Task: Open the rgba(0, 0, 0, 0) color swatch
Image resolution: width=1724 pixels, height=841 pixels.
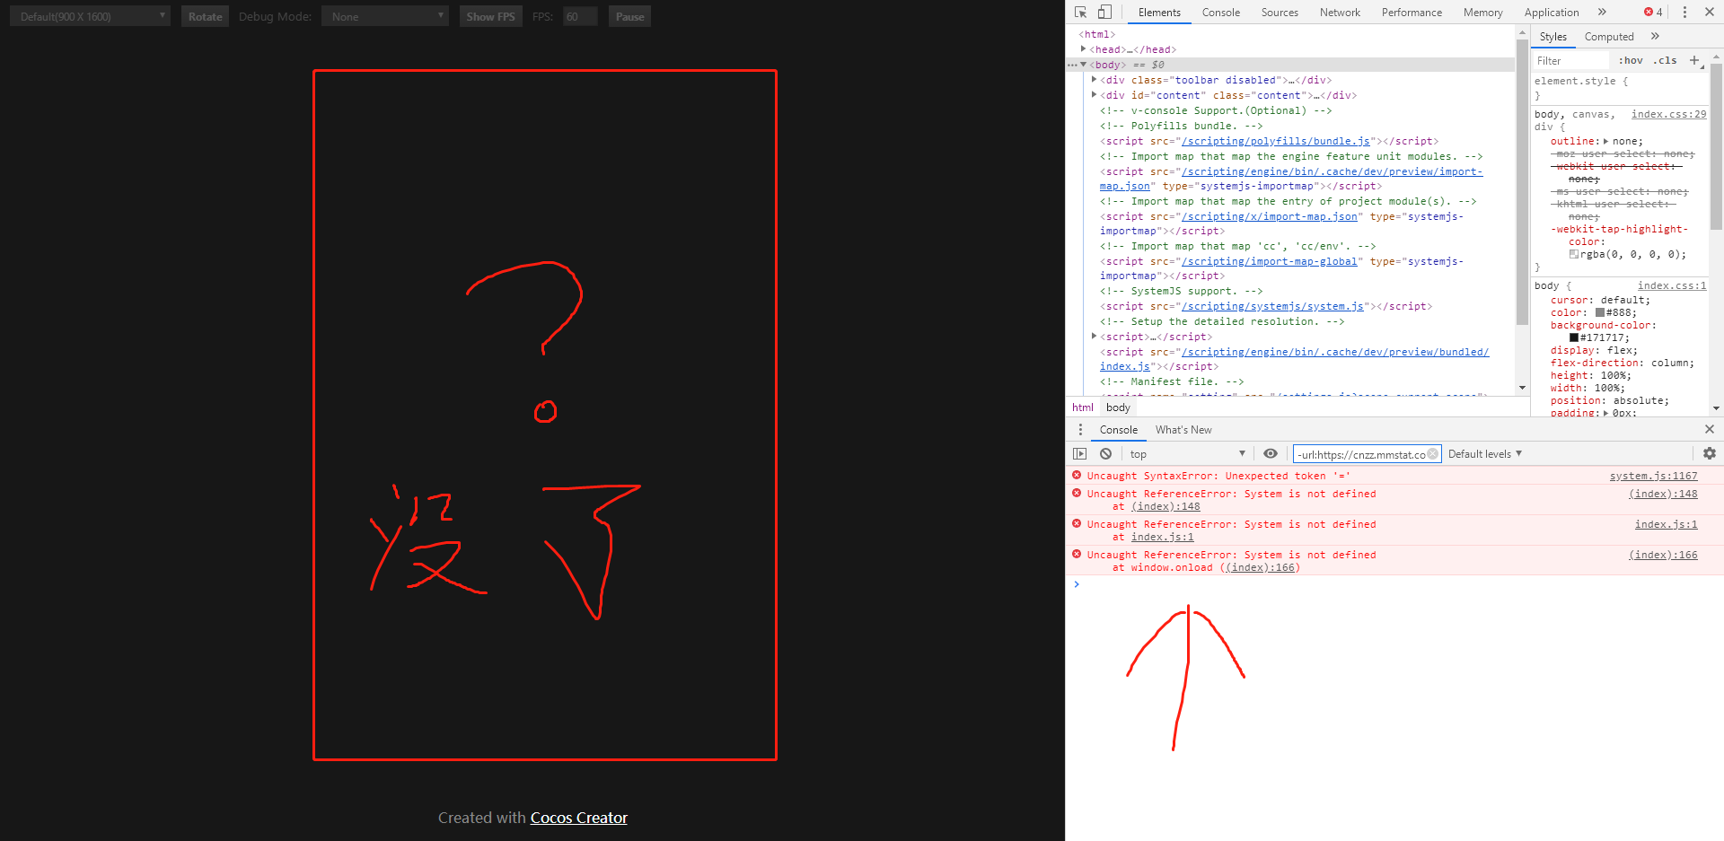Action: point(1574,255)
